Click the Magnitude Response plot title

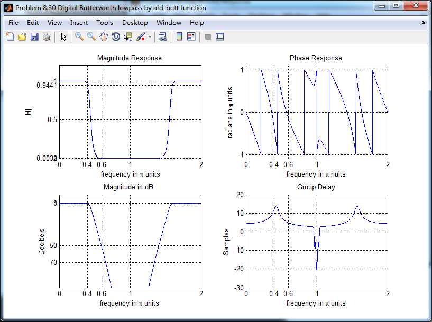click(x=130, y=58)
